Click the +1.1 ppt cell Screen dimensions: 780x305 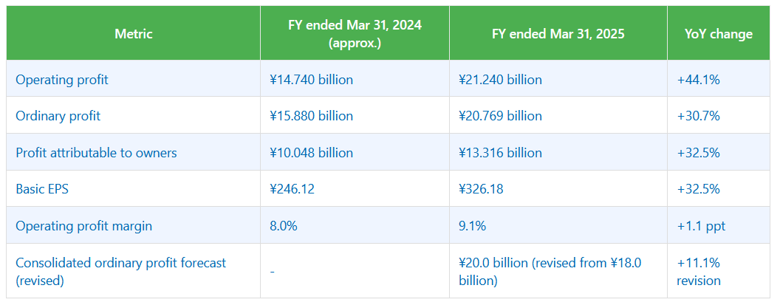[701, 226]
